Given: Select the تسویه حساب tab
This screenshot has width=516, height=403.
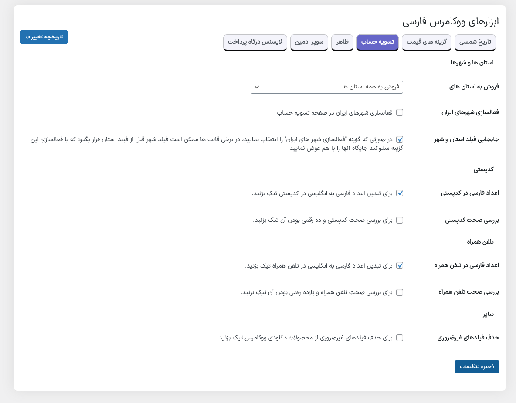Looking at the screenshot, I should pyautogui.click(x=377, y=42).
